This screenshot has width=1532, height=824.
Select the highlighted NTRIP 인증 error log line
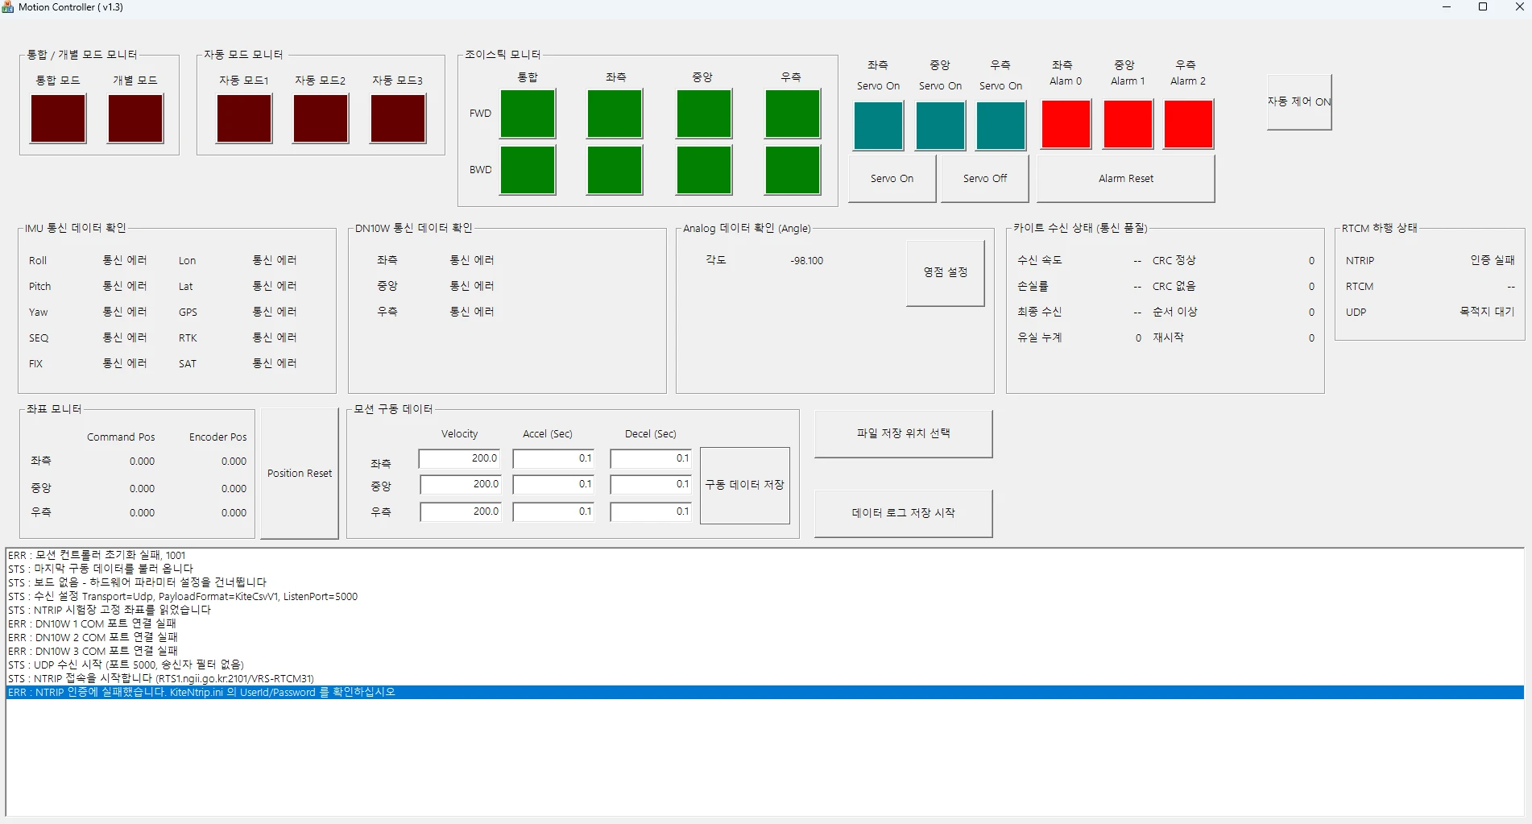click(x=764, y=693)
